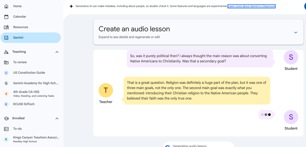Click the yellow Teacher response bubble
The height and width of the screenshot is (147, 306).
pyautogui.click(x=197, y=91)
